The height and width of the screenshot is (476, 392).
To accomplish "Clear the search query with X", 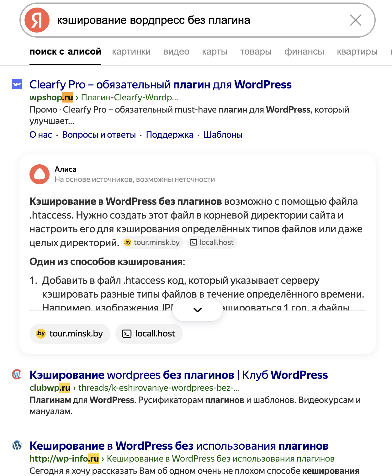I will tap(355, 20).
